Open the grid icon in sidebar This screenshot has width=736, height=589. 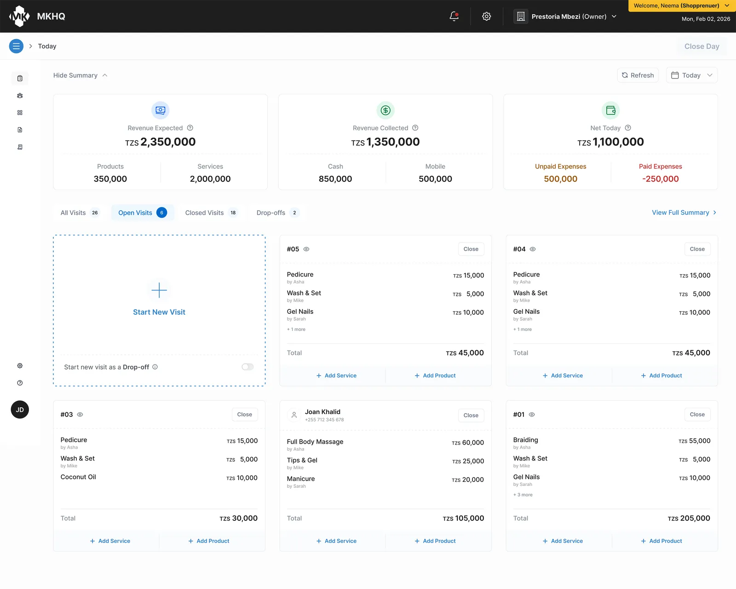click(x=20, y=113)
